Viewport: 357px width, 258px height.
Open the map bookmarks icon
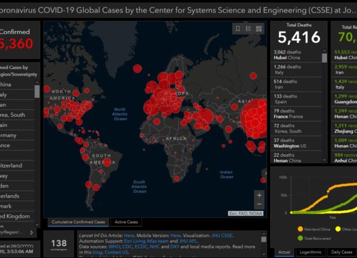point(238,29)
